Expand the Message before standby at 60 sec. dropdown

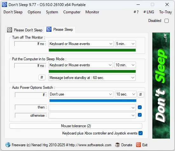coord(92,77)
